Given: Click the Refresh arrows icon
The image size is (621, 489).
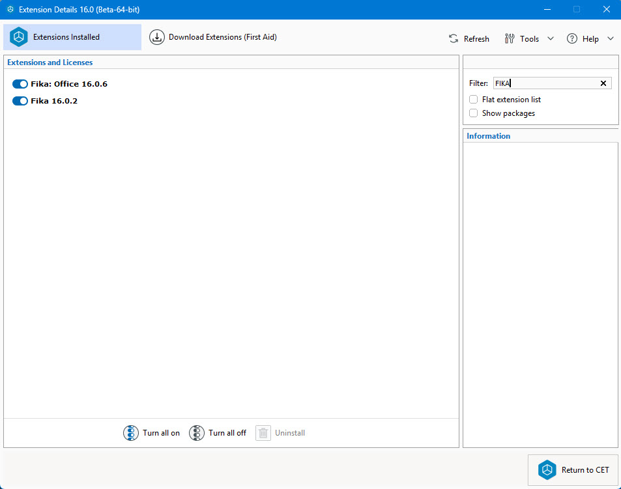Looking at the screenshot, I should [454, 38].
